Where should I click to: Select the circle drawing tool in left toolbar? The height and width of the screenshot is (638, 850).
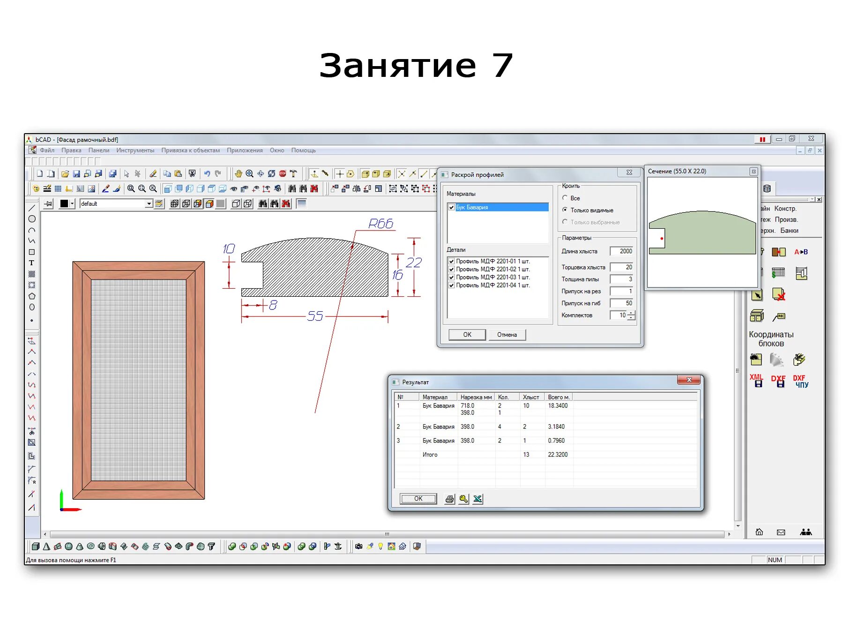(32, 219)
